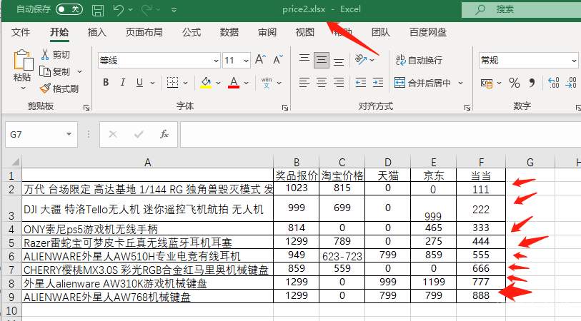Open the Name Box dropdown arrow

tap(69, 134)
